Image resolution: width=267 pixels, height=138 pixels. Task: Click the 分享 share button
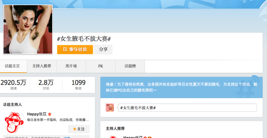[x=103, y=50]
